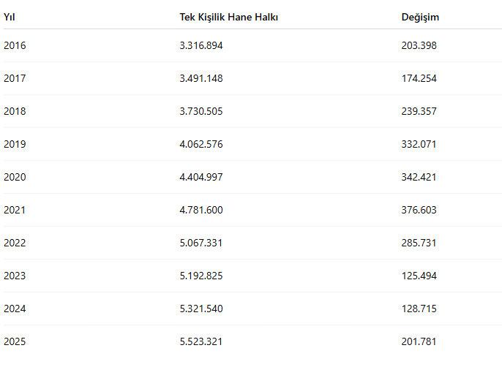Select the 2020 year cell
This screenshot has width=502, height=367.
tap(15, 177)
